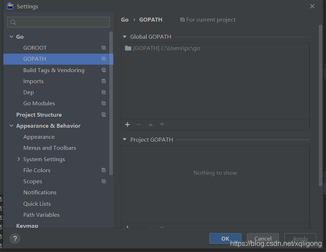Collapse Appearance & Behavior tree node
The image size is (326, 252).
12,126
